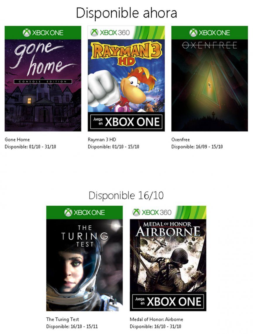This screenshot has width=253, height=334.
Task: Click the 'Rayman 3 HD' title text
Action: 102,139
